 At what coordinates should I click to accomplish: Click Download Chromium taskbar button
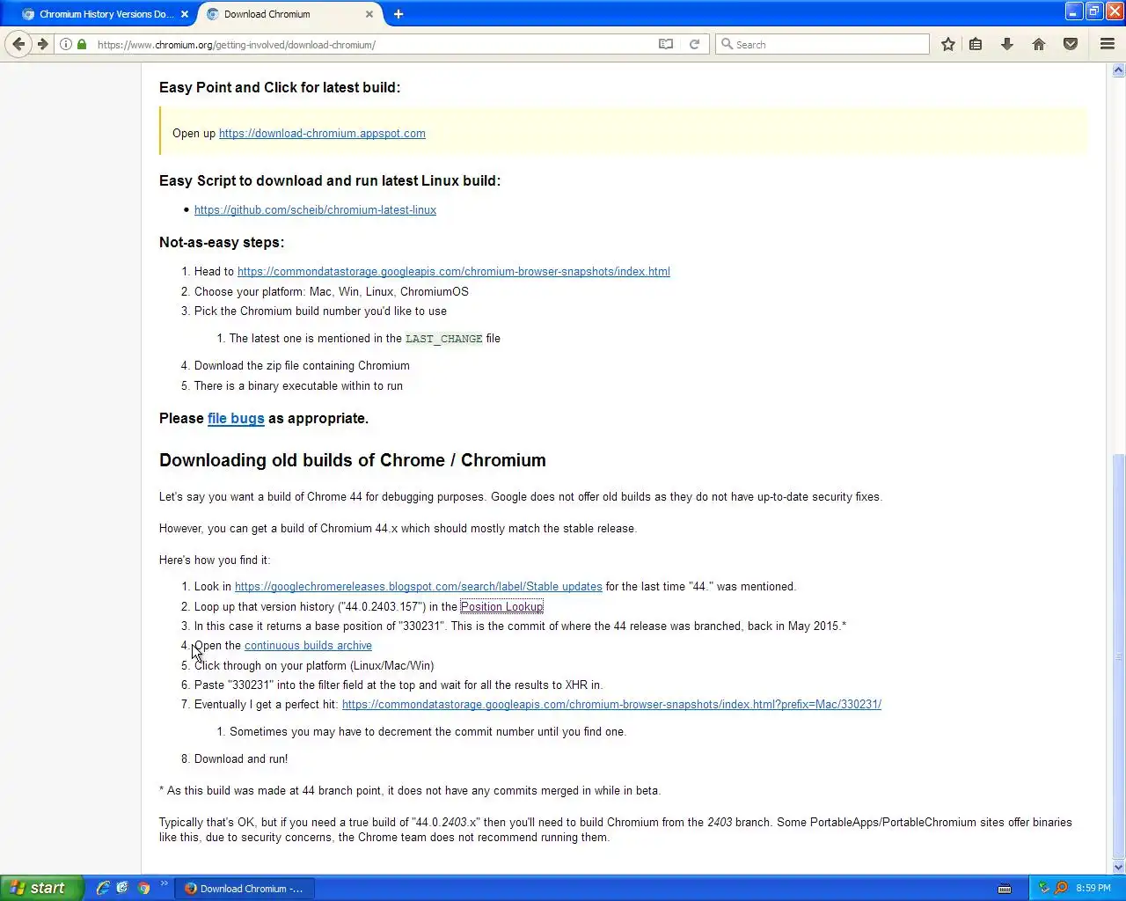[x=245, y=889]
